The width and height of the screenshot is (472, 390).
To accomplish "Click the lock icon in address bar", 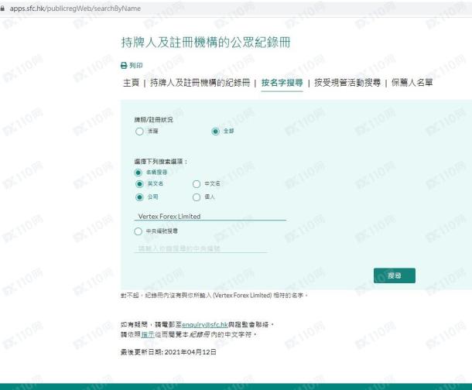I will pyautogui.click(x=2, y=9).
